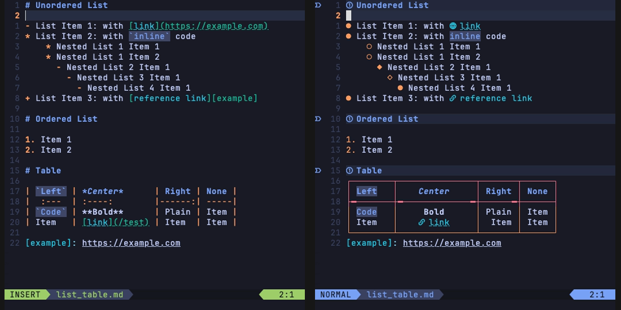Click the hollow diamond bullet of Nested List 3 Item 1
Image resolution: width=621 pixels, height=310 pixels.
tap(390, 78)
